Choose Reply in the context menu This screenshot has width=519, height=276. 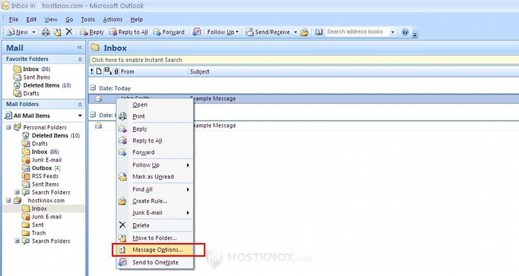pyautogui.click(x=155, y=129)
